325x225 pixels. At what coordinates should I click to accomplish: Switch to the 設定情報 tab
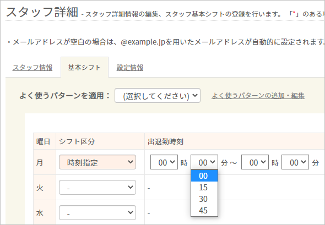click(130, 68)
